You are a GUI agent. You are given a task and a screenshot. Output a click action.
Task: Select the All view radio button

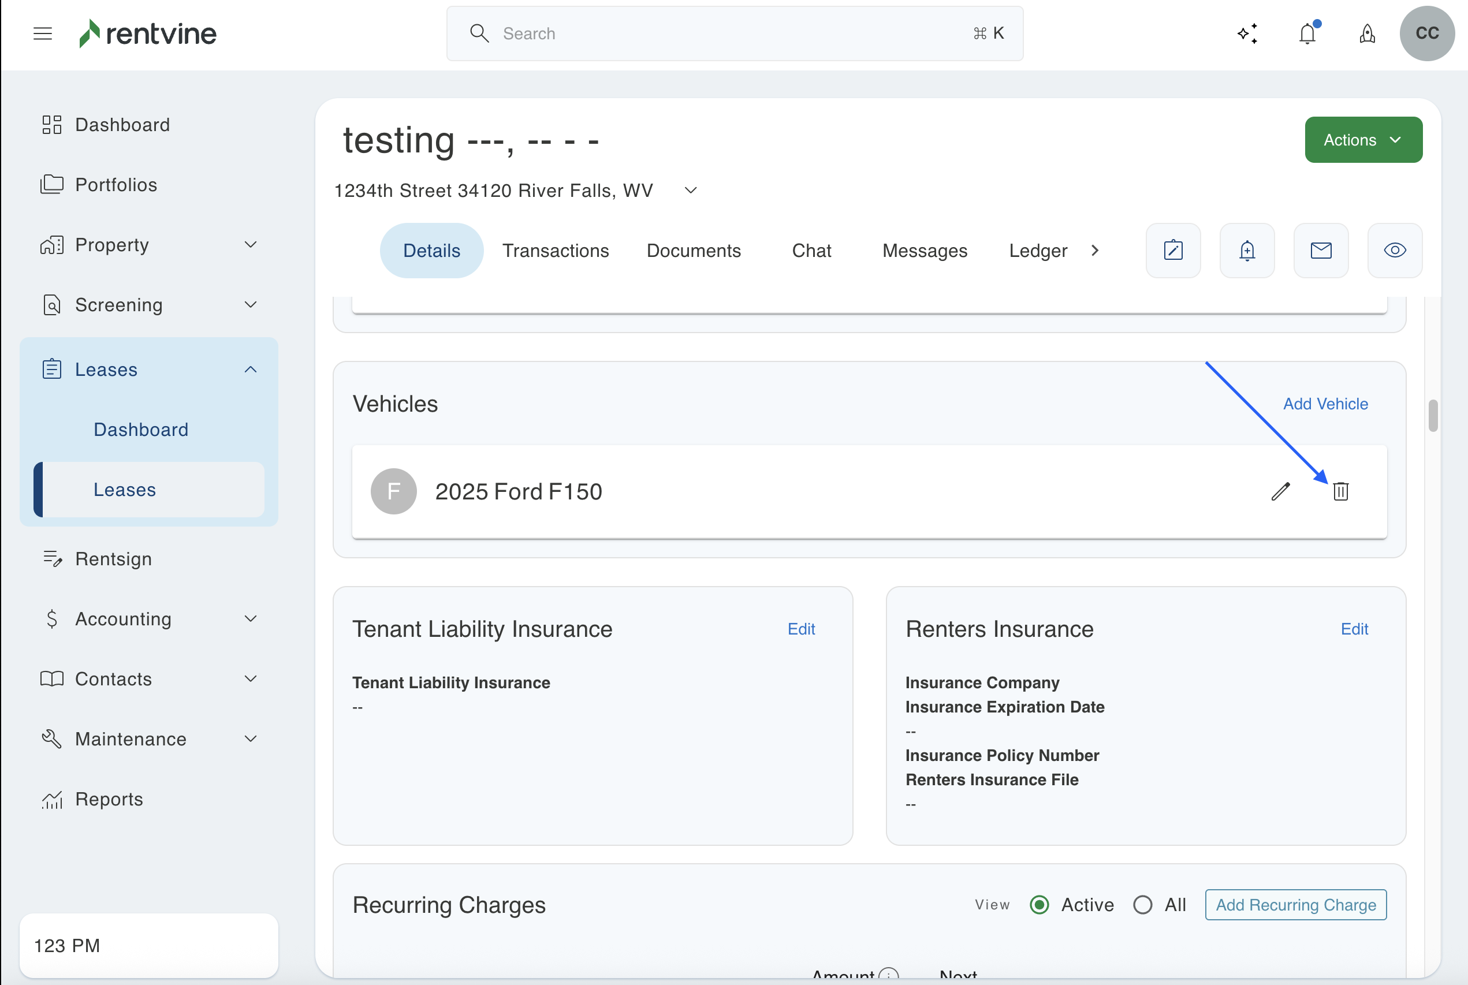pos(1143,905)
